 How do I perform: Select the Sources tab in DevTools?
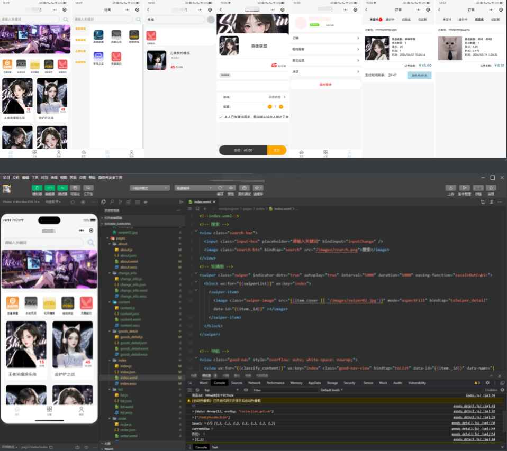point(237,383)
